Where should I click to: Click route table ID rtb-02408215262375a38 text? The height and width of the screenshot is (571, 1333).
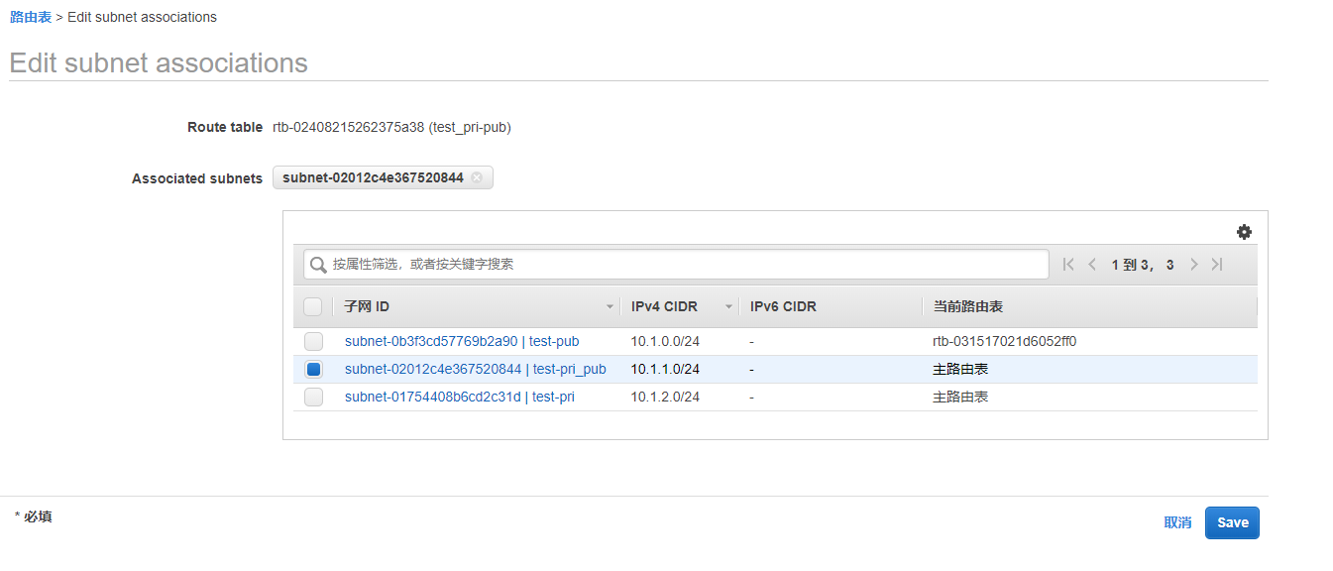(x=348, y=127)
